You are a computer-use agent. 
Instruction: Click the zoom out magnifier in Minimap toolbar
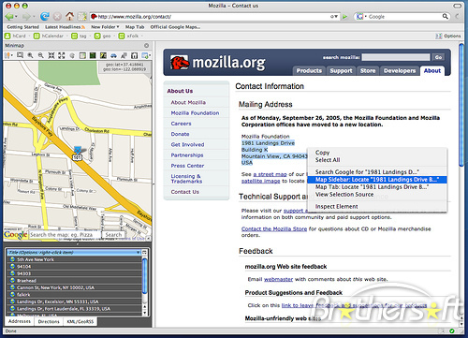(41, 55)
